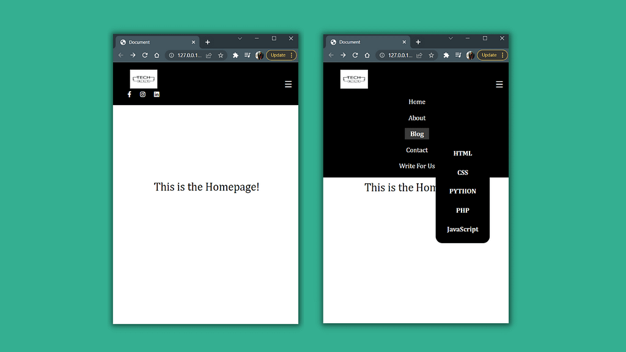Open the browser profile avatar icon
626x352 pixels.
pos(260,55)
